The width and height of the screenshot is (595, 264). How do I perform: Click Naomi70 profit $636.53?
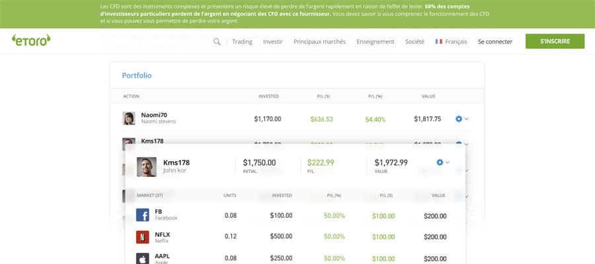point(321,119)
